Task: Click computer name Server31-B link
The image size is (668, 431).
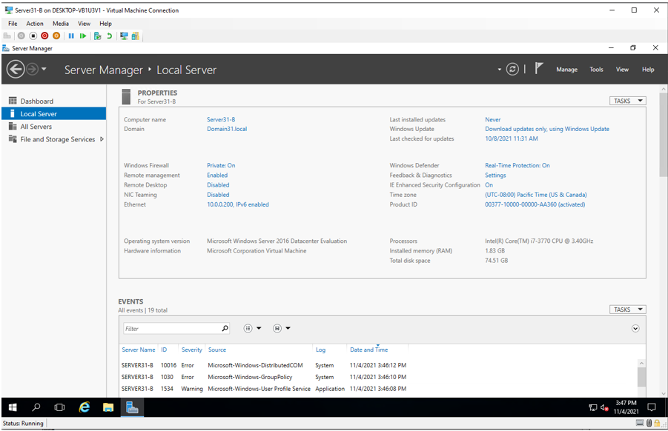Action: pos(221,119)
